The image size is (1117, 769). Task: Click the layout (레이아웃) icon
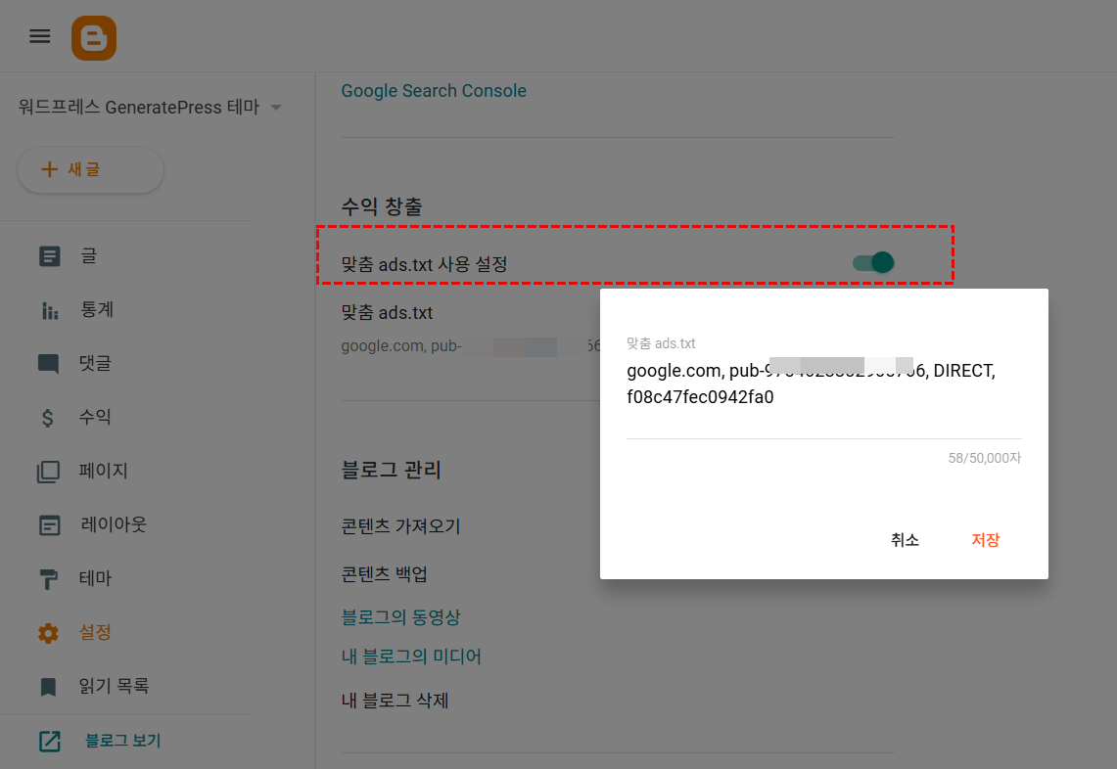coord(49,525)
